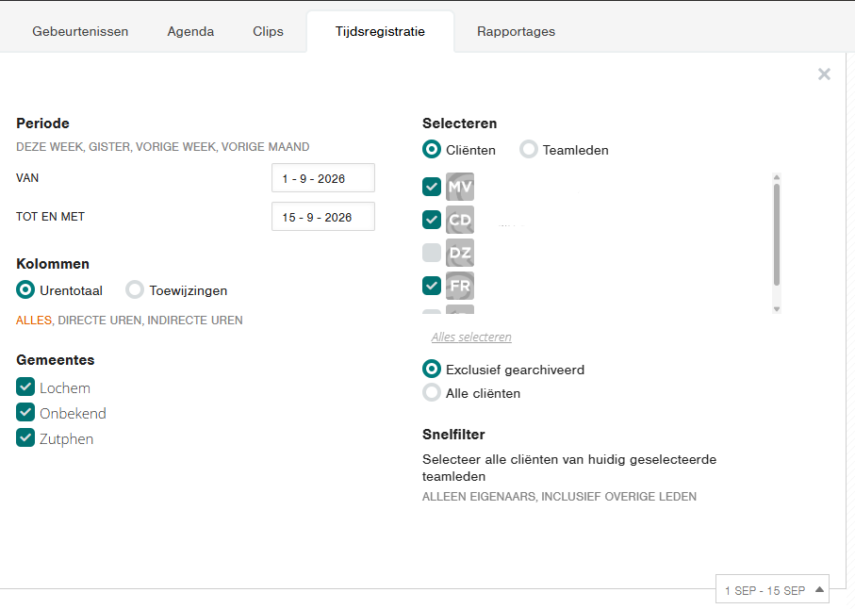Close the filter panel with X
The width and height of the screenshot is (855, 609).
824,74
